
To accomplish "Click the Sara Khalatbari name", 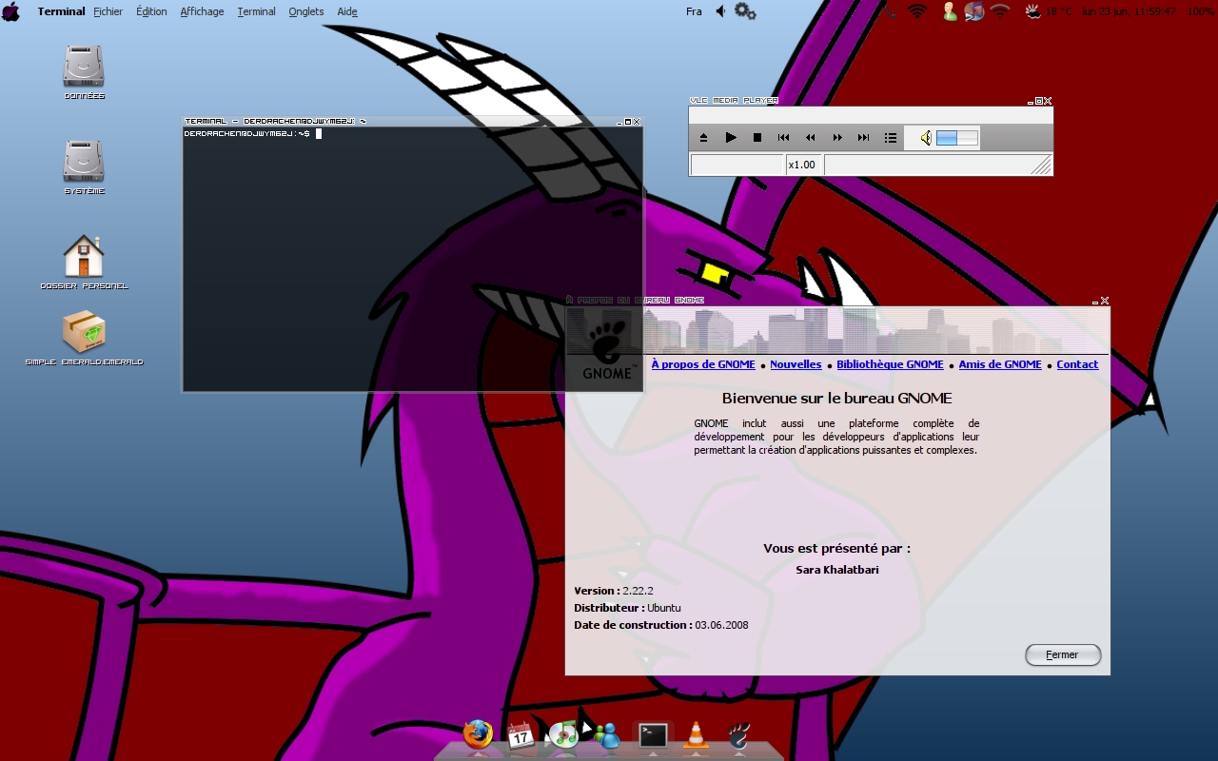I will [837, 570].
